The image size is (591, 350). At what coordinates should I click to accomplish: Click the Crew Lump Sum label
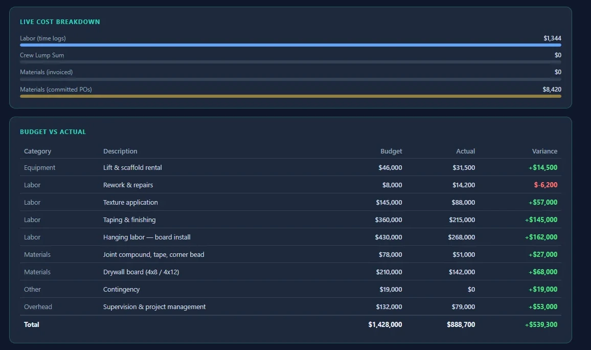pyautogui.click(x=42, y=55)
